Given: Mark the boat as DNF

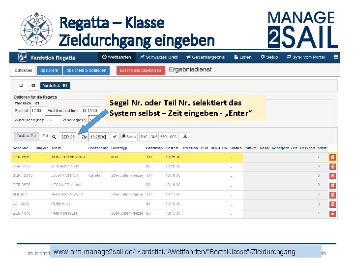Looking at the screenshot, I should (x=154, y=136).
